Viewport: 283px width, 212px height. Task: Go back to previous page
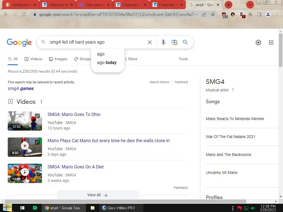(x=6, y=14)
